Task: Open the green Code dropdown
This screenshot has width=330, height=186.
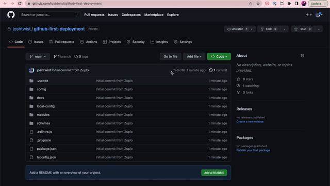Action: click(219, 56)
